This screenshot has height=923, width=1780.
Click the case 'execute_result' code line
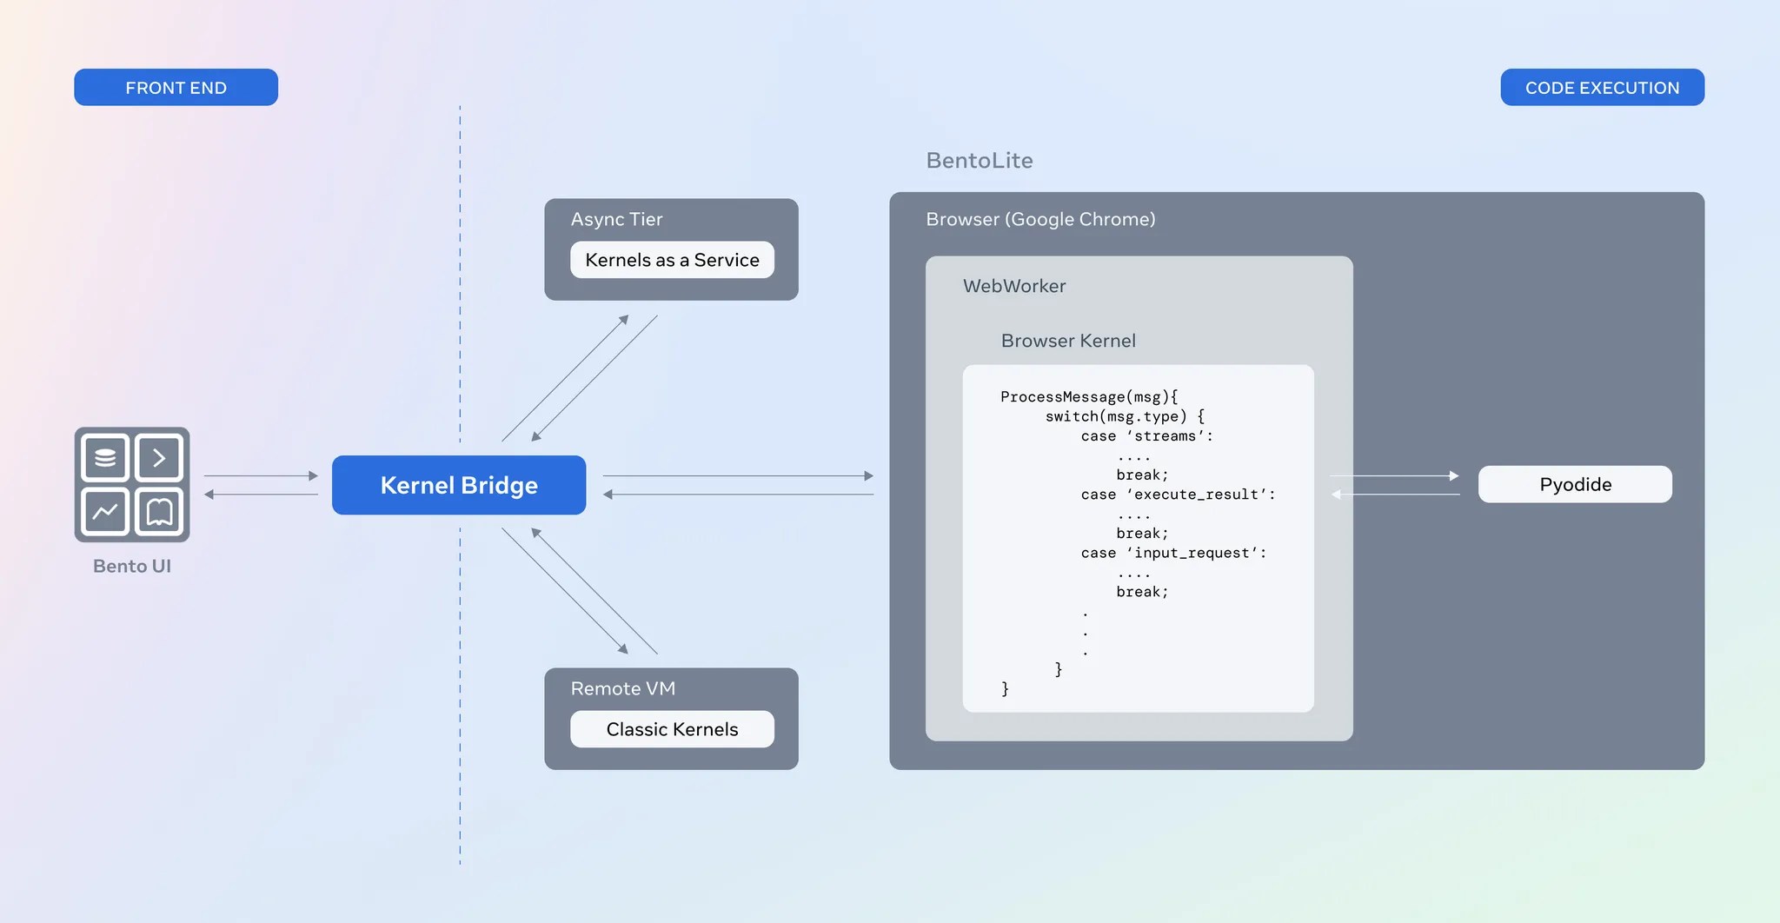coord(1178,495)
